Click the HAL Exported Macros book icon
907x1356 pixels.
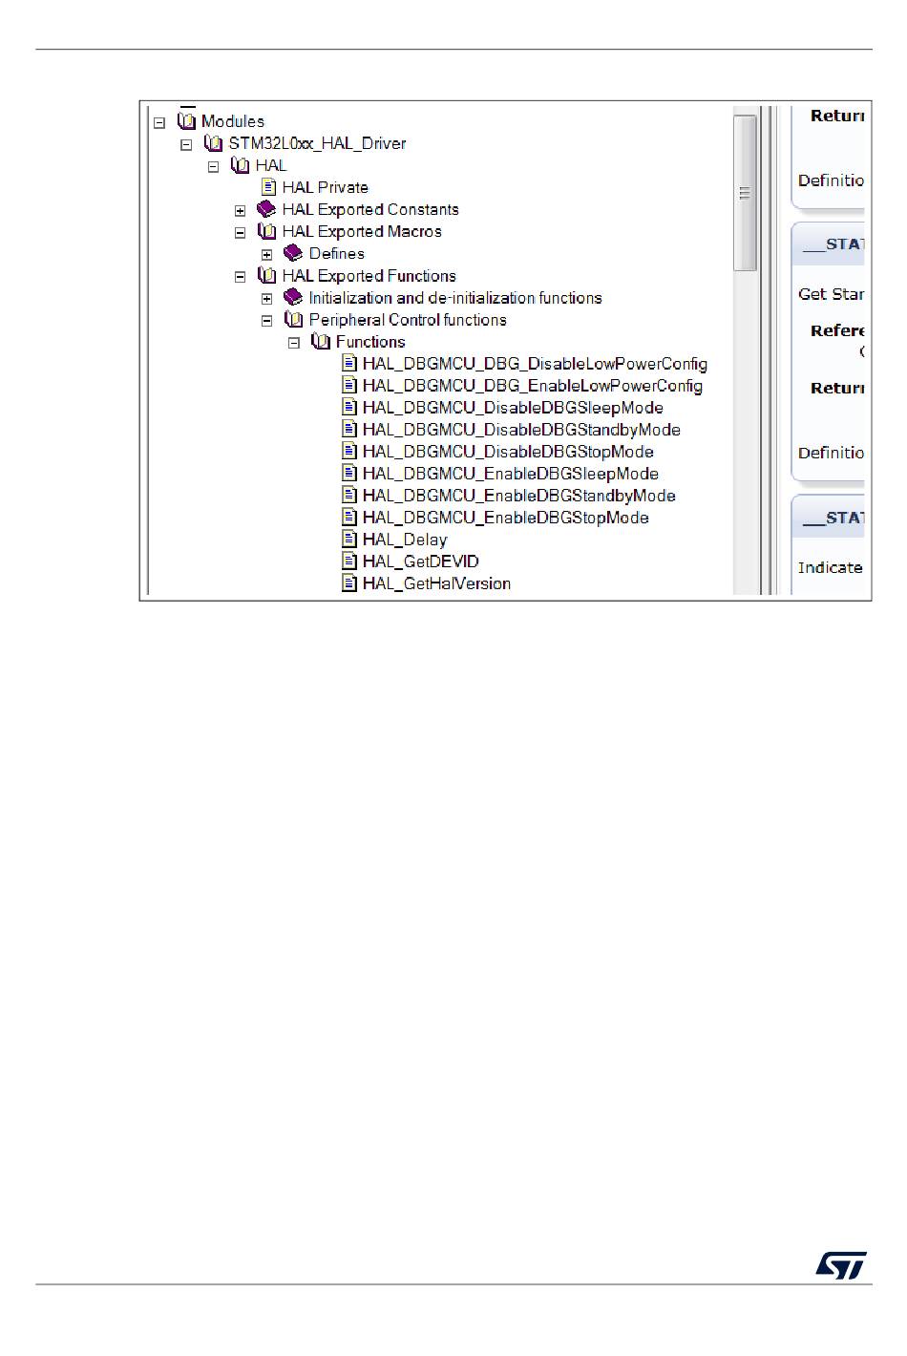(x=267, y=231)
